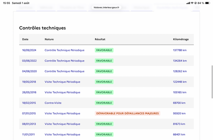This screenshot has width=213, height=140.
Task: Click the Date column header
Action: pos(25,39)
